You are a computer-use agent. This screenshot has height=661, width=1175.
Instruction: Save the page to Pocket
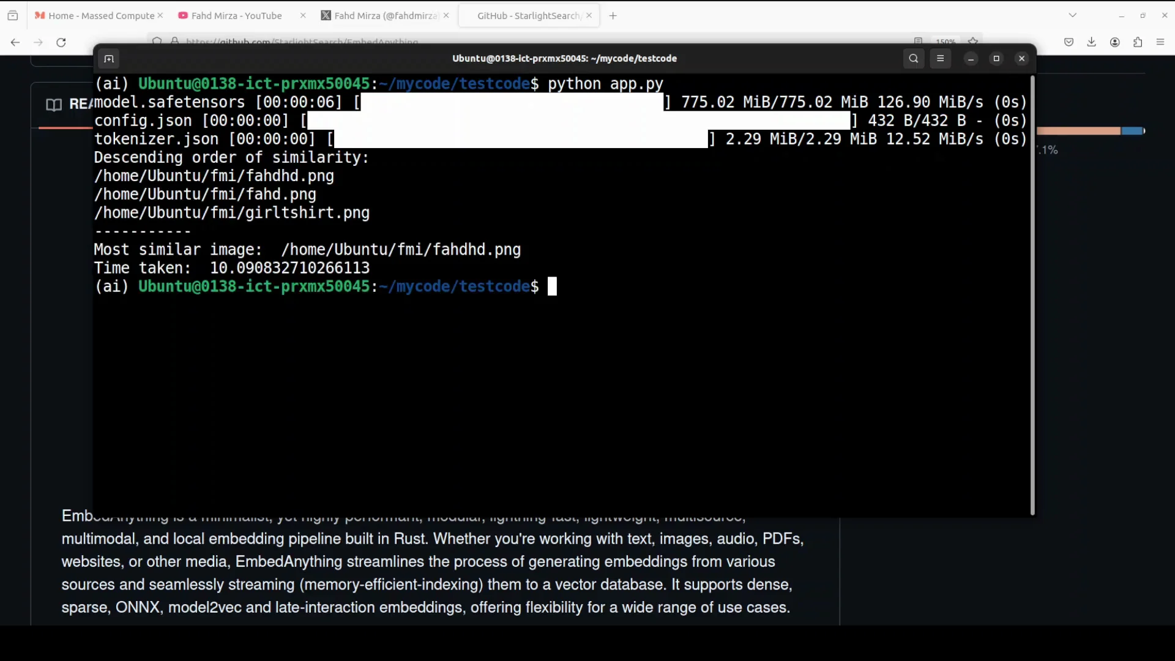(x=1069, y=42)
